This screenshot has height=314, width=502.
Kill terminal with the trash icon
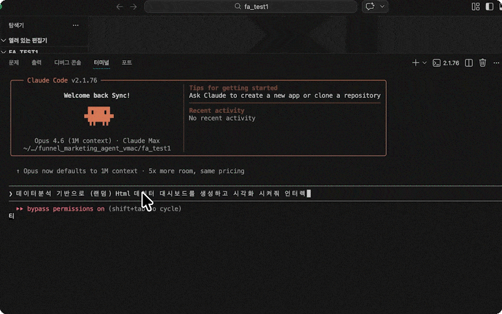tap(483, 63)
